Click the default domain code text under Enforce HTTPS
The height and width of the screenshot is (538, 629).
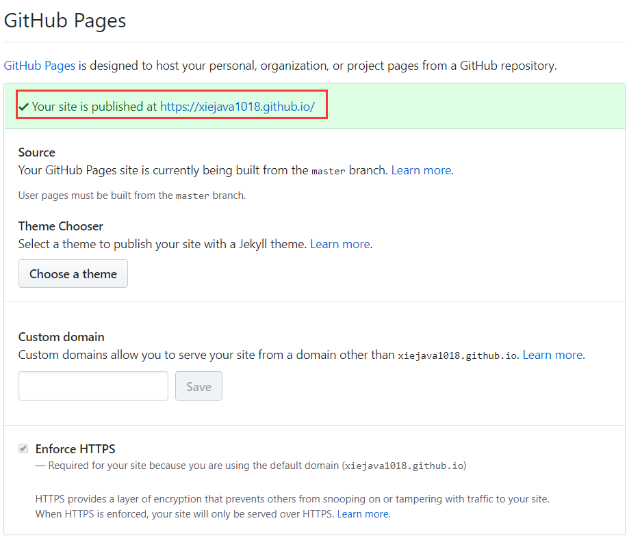pyautogui.click(x=404, y=466)
